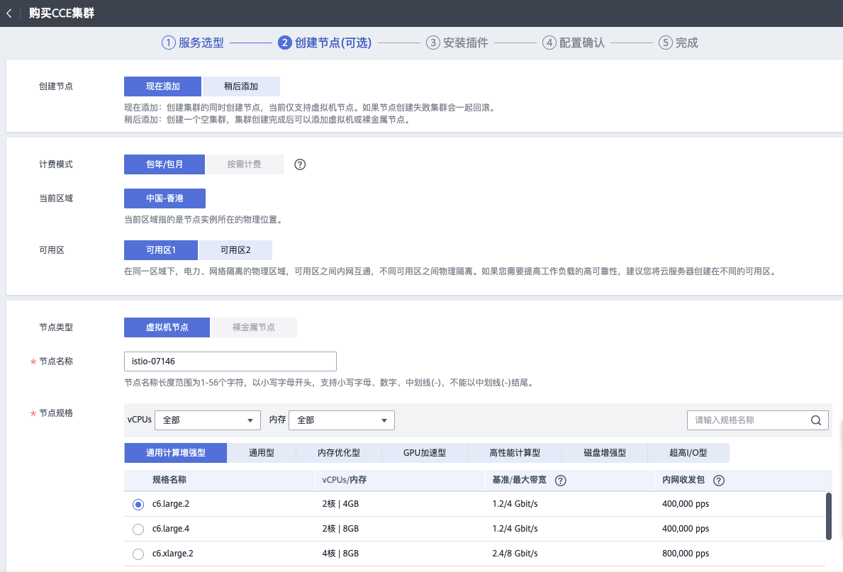Viewport: 843px width, 572px height.
Task: Show help for 内网收发包 column
Action: click(719, 481)
